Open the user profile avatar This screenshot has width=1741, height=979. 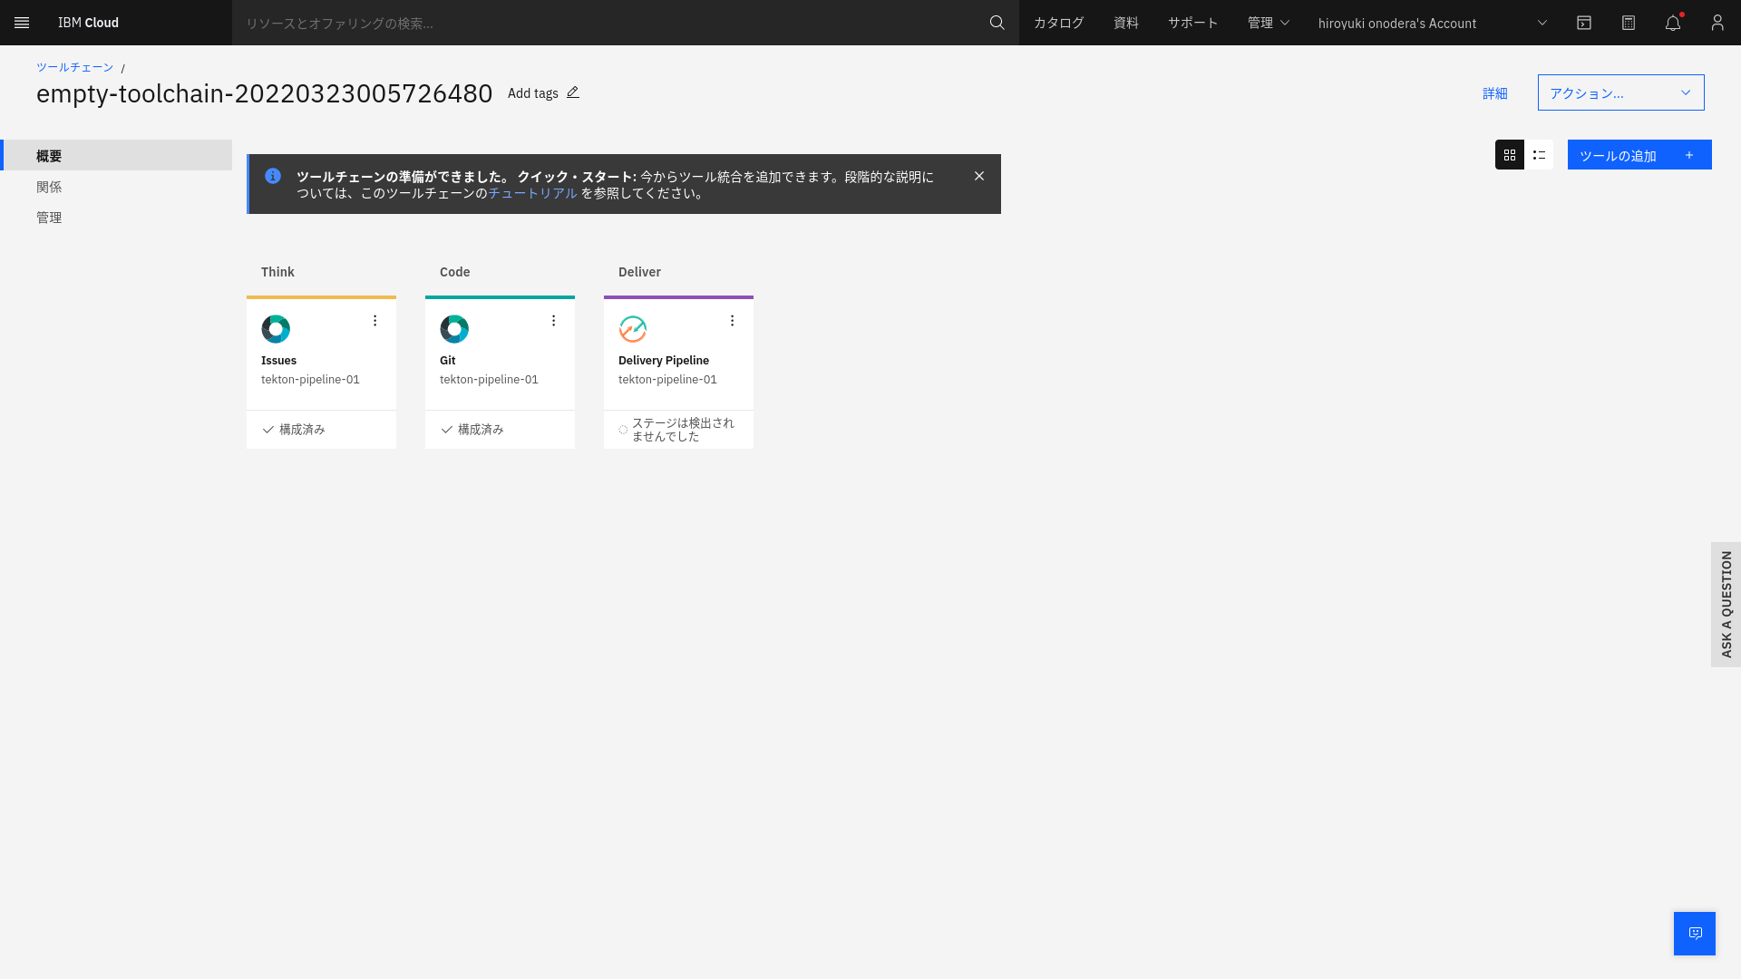pyautogui.click(x=1717, y=23)
